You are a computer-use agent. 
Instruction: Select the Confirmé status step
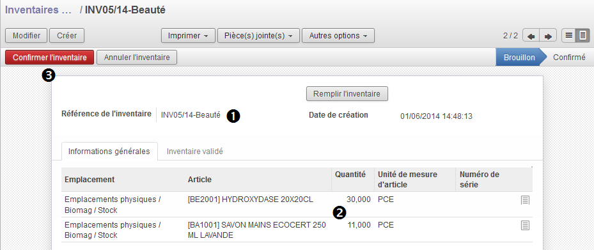(569, 58)
